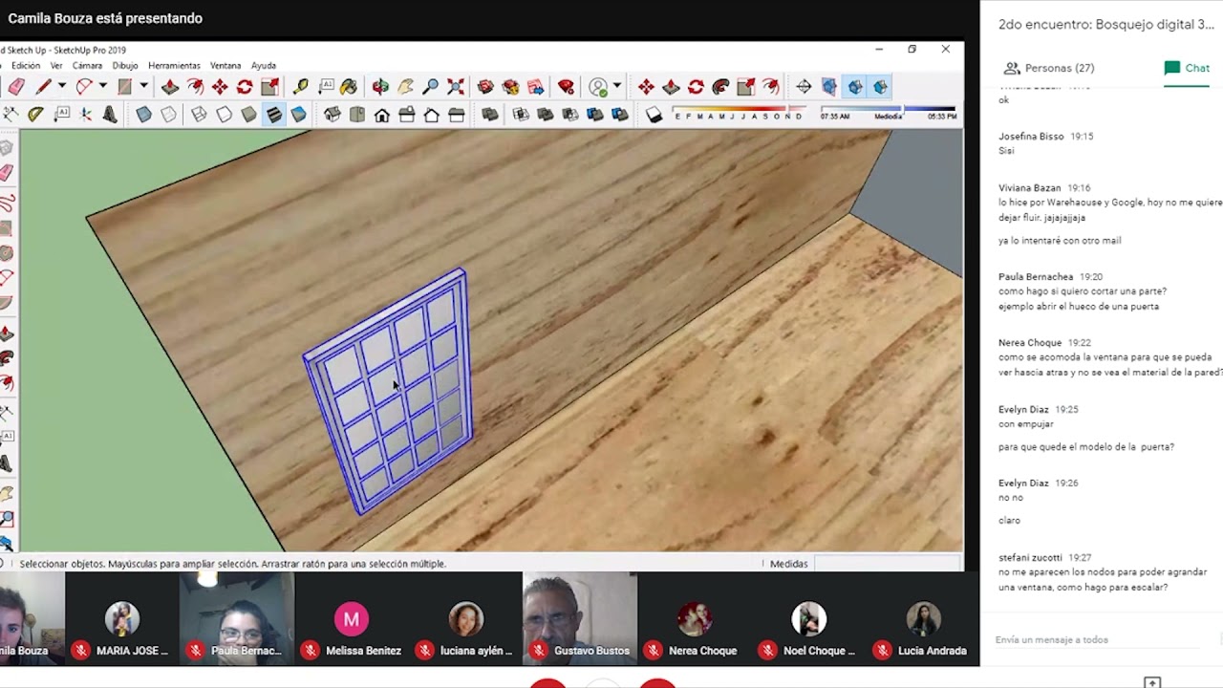The width and height of the screenshot is (1223, 688).
Task: Select the Rectangle shape tool
Action: pos(124,87)
